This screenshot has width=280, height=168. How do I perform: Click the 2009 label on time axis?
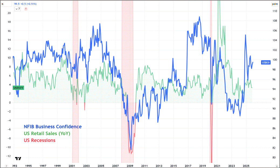(x=130, y=166)
